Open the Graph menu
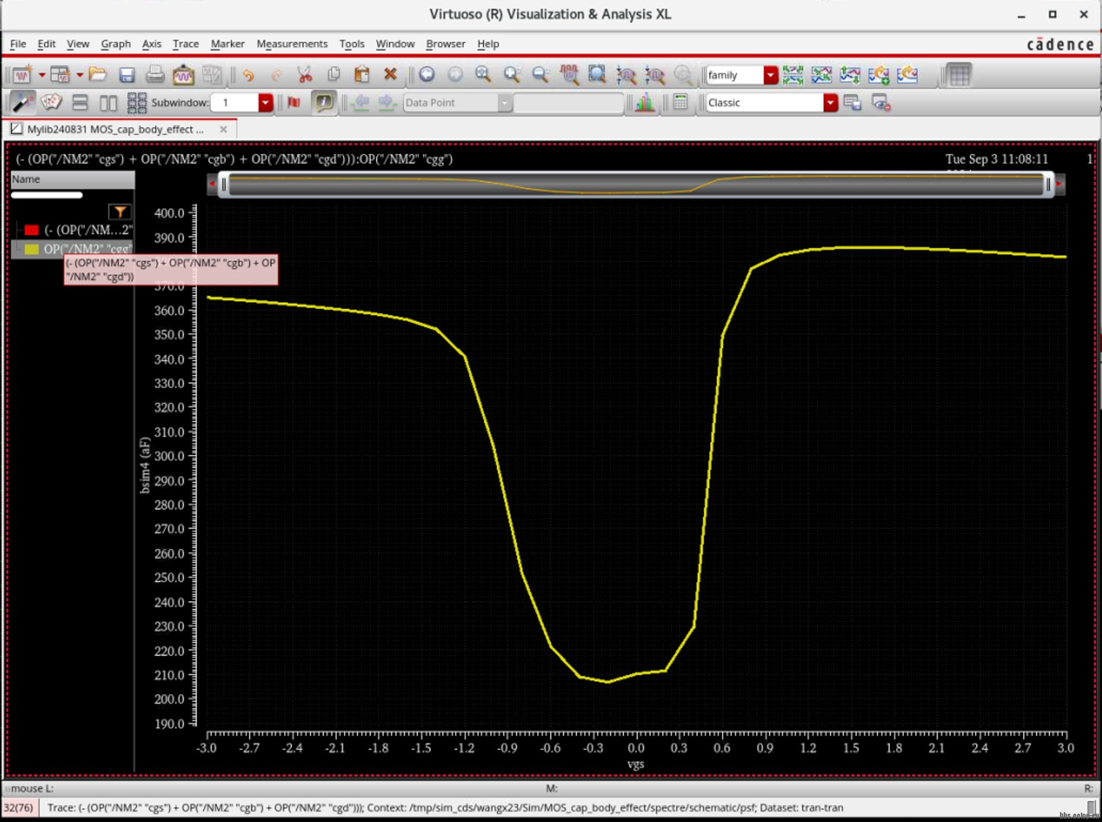This screenshot has height=822, width=1102. [x=116, y=44]
